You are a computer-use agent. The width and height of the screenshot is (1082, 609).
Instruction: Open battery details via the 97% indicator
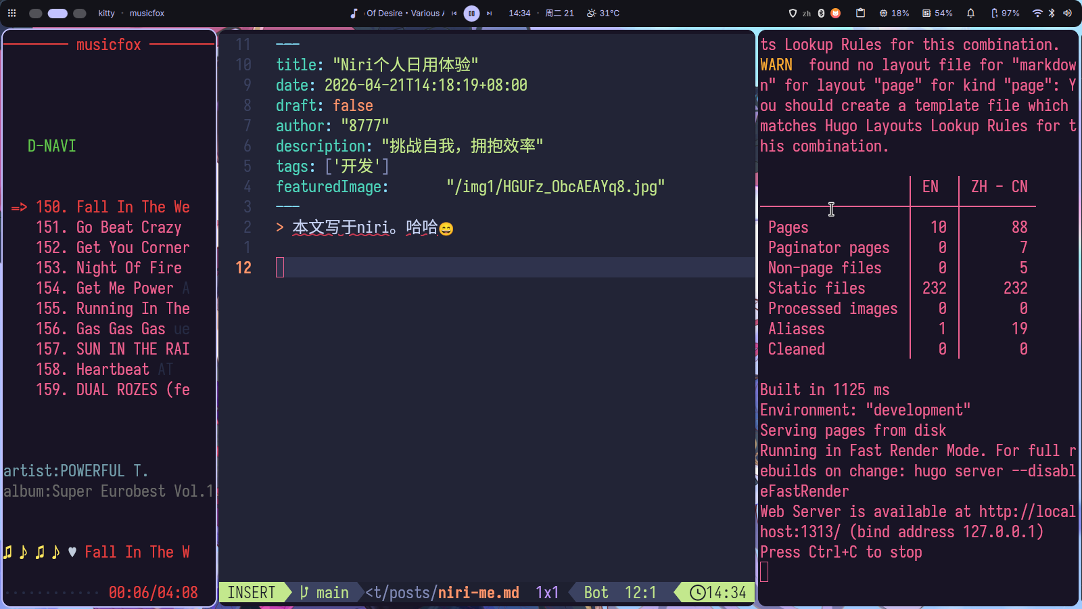1005,13
